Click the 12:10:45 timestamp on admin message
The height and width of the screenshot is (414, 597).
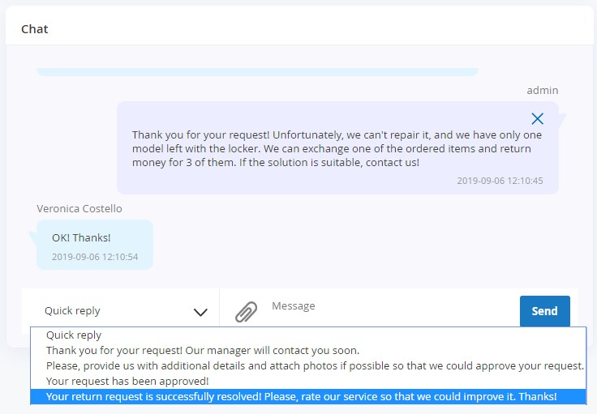pyautogui.click(x=500, y=181)
